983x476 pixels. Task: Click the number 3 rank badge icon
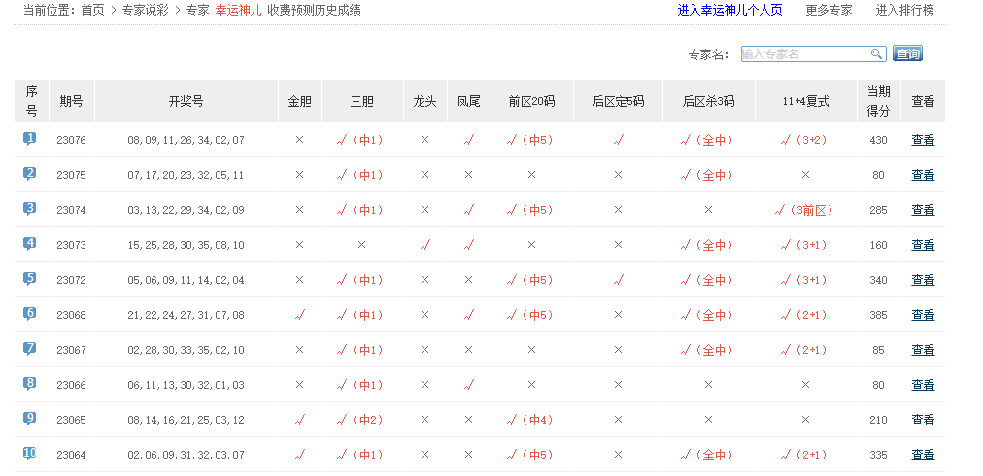pyautogui.click(x=30, y=209)
